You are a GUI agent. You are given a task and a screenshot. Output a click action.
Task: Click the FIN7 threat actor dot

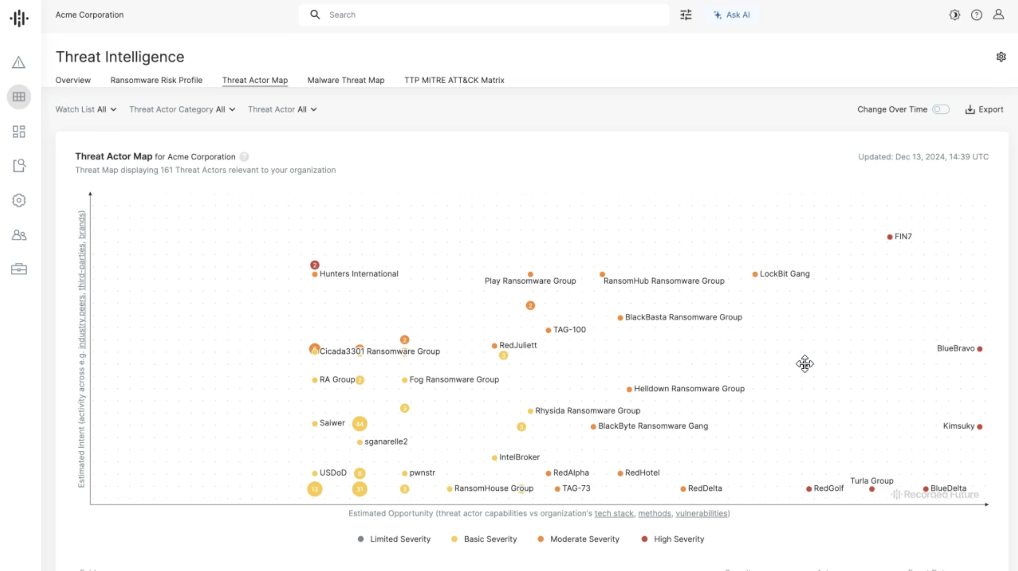click(x=890, y=237)
